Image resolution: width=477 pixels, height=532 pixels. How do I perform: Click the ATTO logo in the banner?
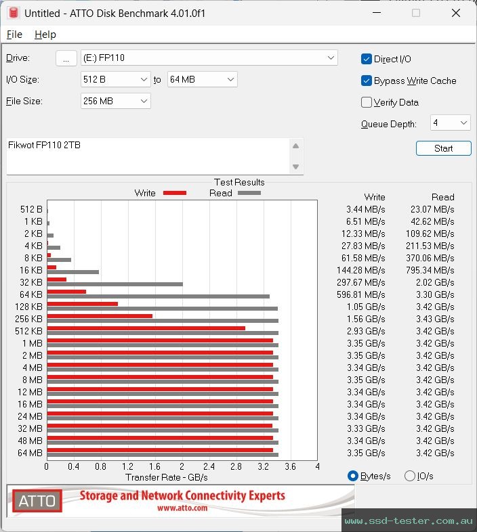point(37,501)
